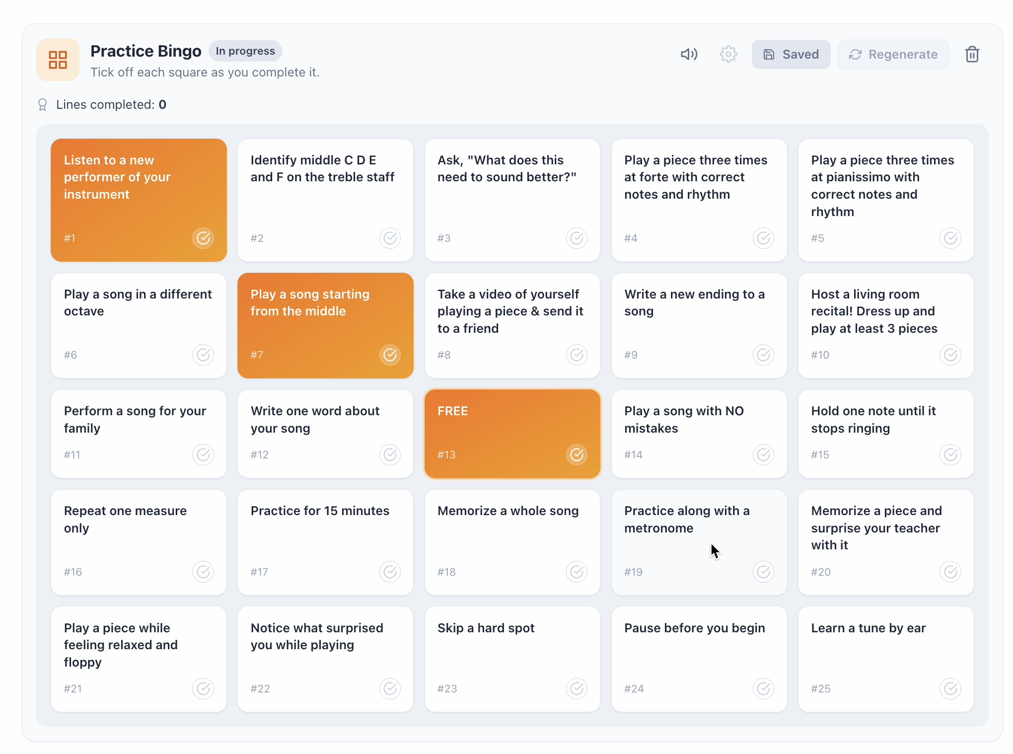Click square #13 with the orange gradient fill

[512, 434]
